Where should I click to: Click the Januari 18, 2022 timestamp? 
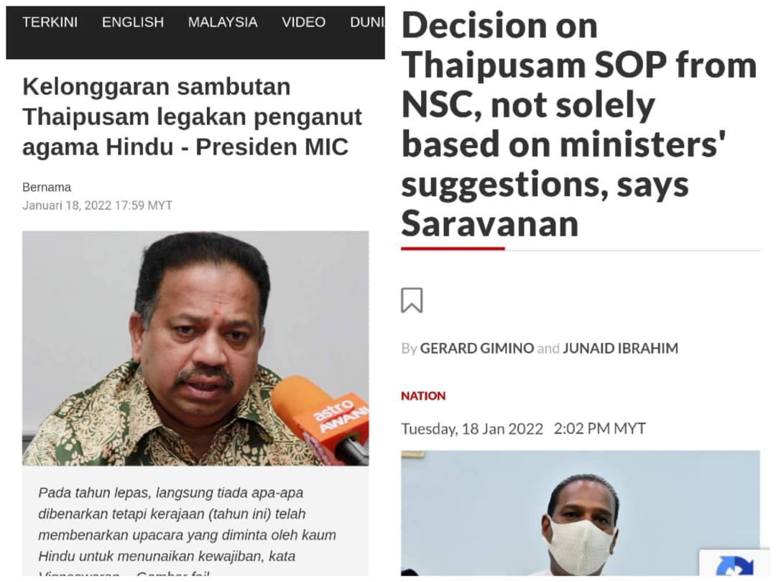[x=98, y=205]
